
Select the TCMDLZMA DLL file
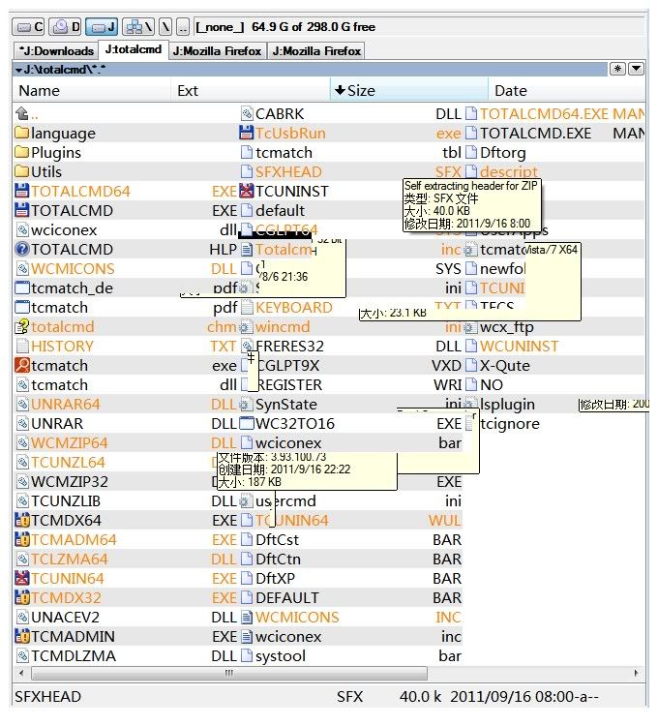point(74,655)
